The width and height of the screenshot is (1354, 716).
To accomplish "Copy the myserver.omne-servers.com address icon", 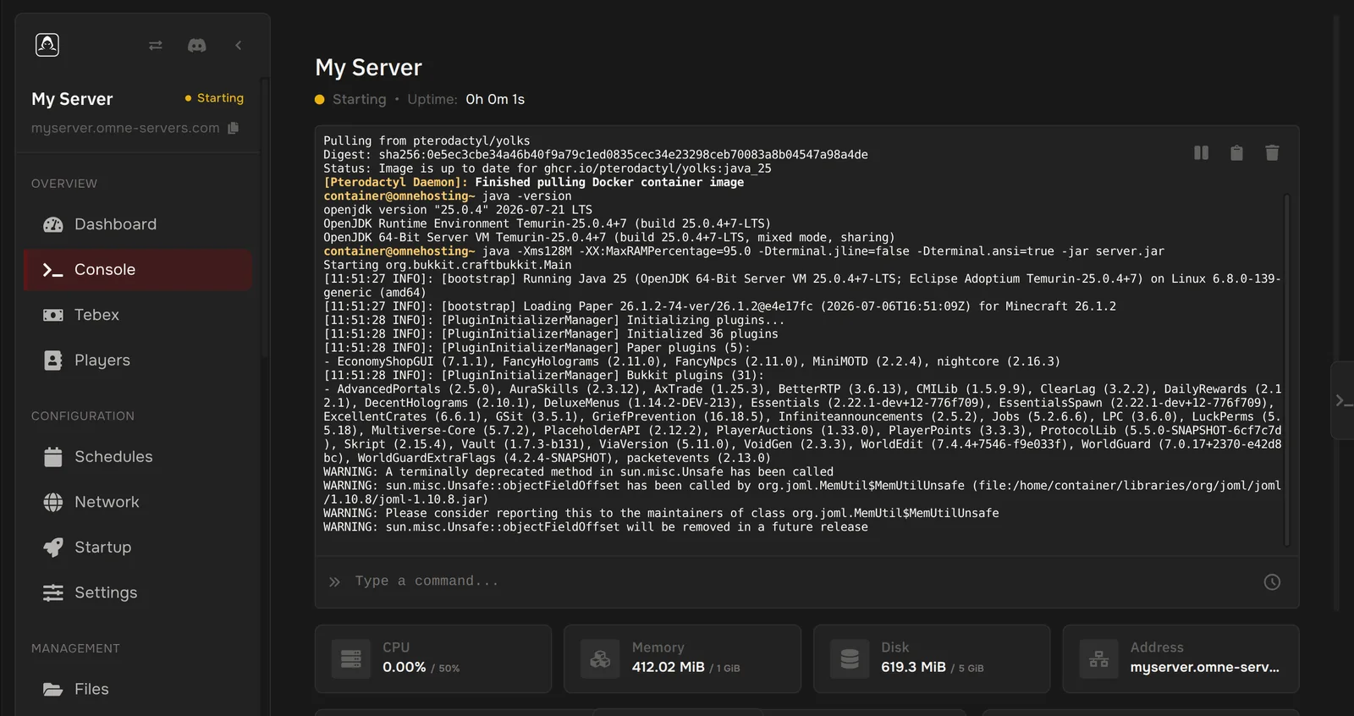I will tap(234, 128).
